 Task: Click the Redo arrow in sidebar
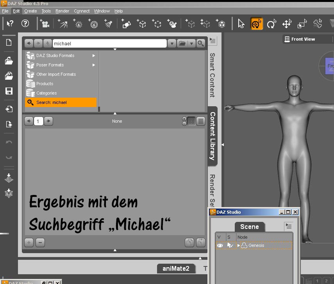tap(9, 157)
